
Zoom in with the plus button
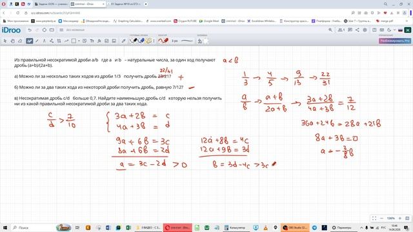pos(400,218)
